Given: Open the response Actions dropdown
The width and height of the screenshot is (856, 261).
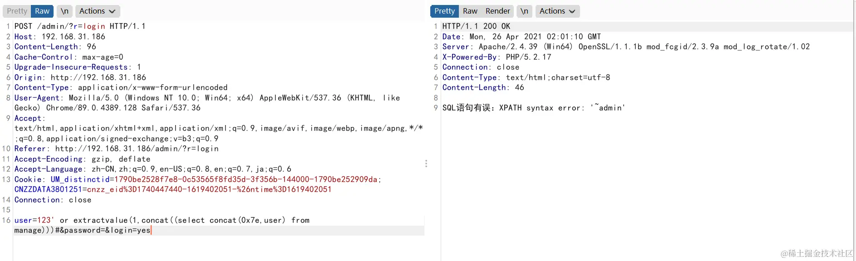Looking at the screenshot, I should click(x=557, y=11).
